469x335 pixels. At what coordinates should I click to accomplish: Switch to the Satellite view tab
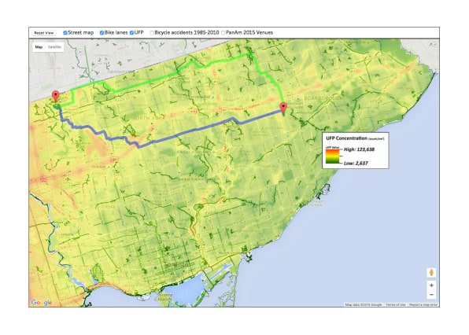(x=54, y=47)
